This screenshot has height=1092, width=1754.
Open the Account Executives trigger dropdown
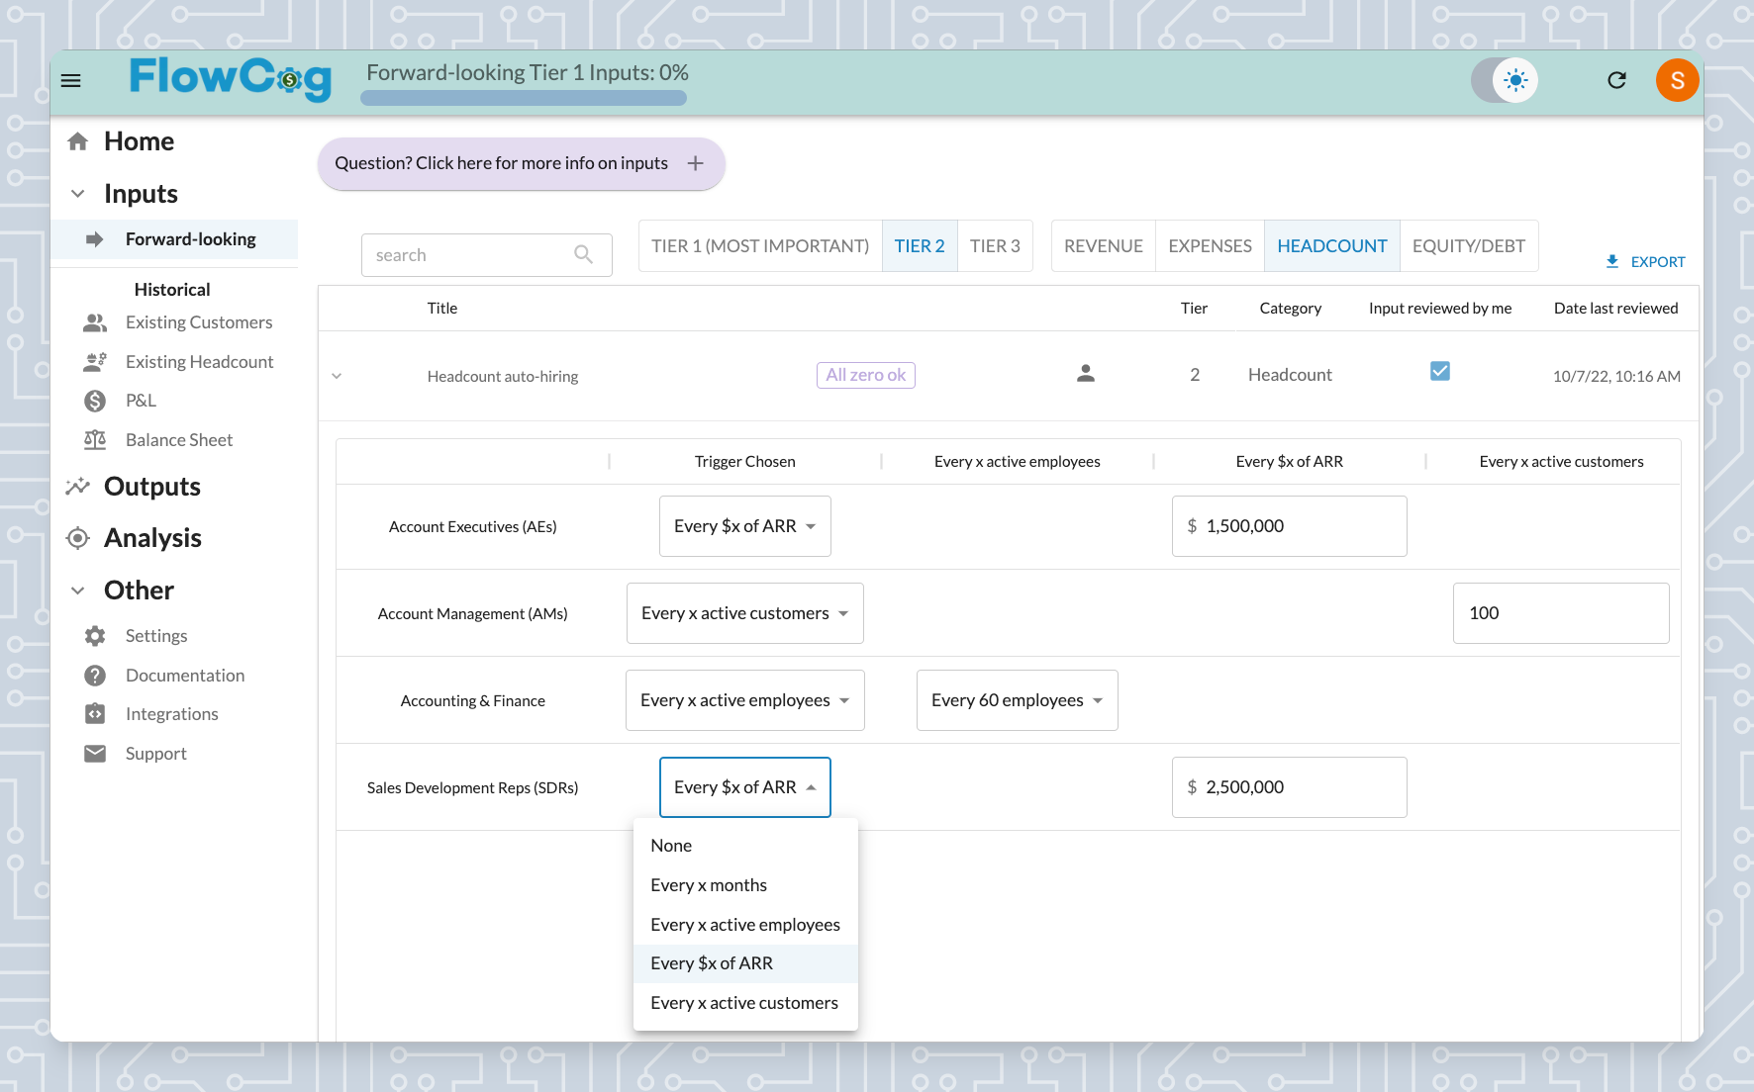(745, 526)
